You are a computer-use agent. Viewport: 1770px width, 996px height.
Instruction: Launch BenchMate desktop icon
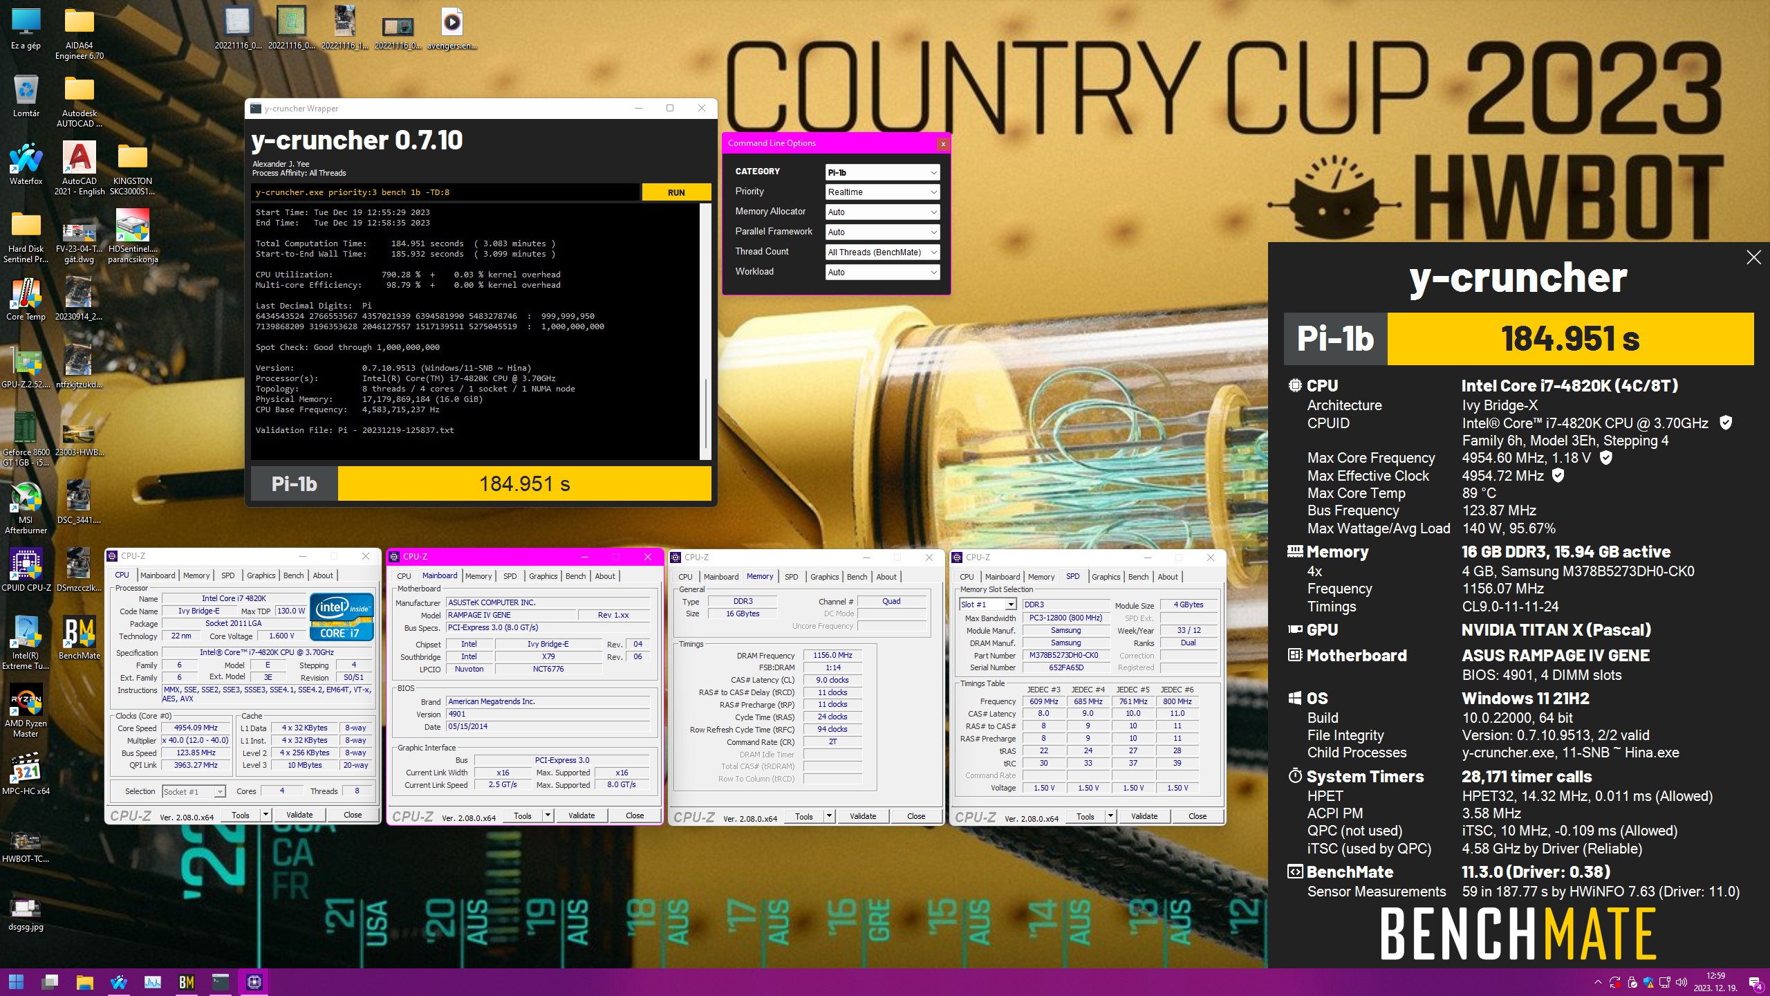click(x=80, y=638)
